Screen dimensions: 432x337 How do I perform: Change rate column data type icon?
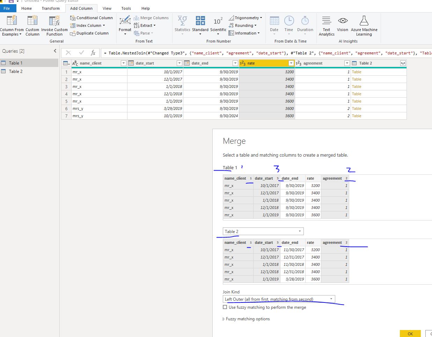[243, 63]
